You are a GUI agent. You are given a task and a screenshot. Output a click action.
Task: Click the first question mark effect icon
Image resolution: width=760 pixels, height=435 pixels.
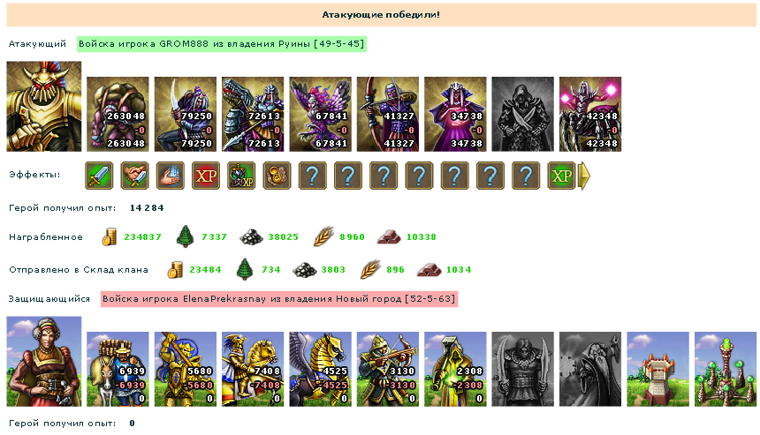[313, 176]
